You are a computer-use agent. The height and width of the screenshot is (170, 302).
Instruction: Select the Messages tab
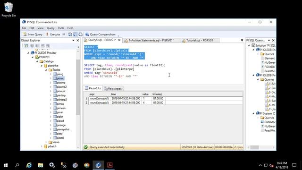tap(113, 88)
